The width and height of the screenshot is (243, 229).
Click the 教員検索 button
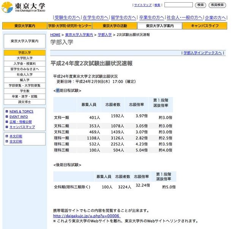click(x=217, y=5)
